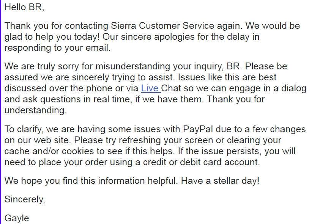Click the word "Chat" after the Live link
This screenshot has width=320, height=224.
click(171, 88)
